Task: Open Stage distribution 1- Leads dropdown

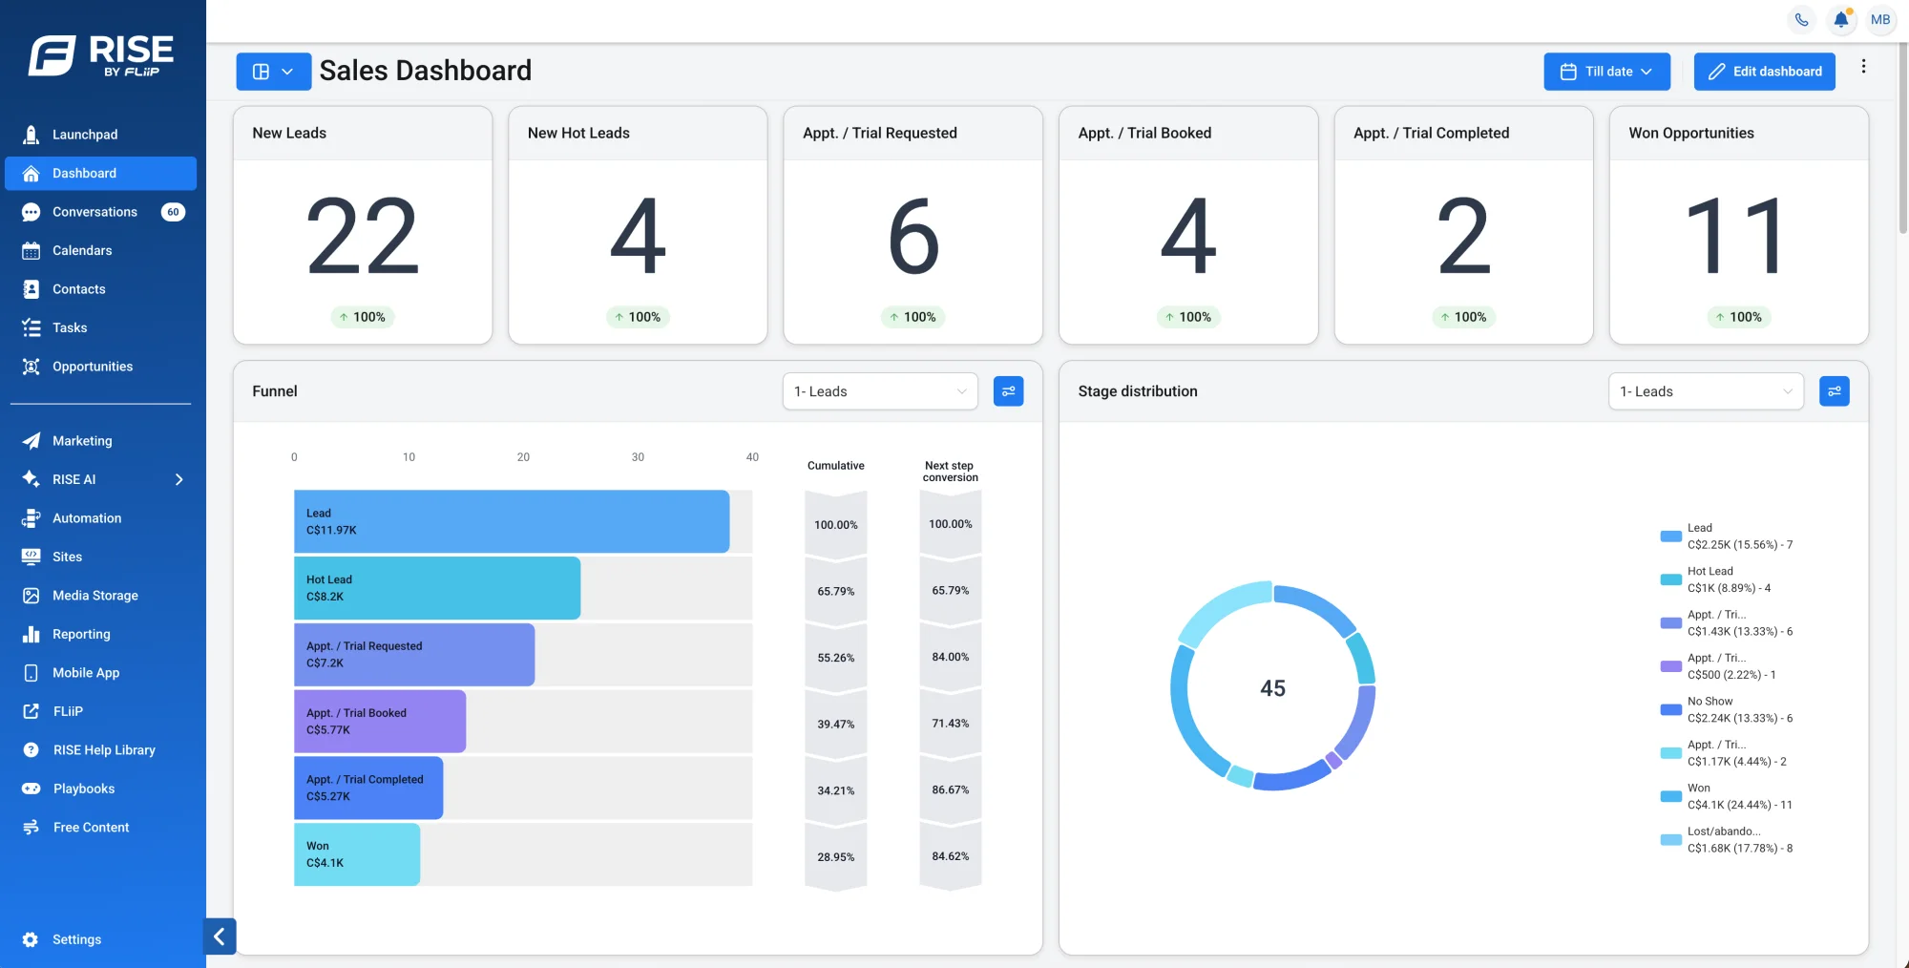Action: (x=1706, y=391)
